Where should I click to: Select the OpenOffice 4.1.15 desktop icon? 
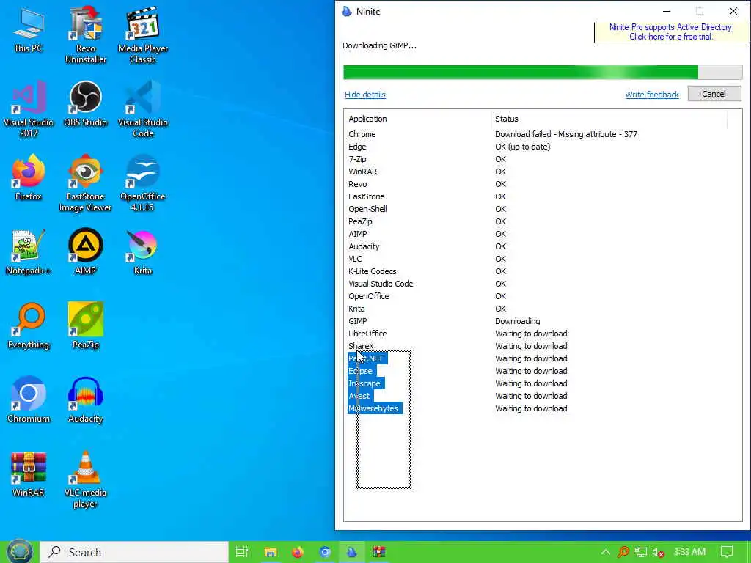tap(143, 183)
